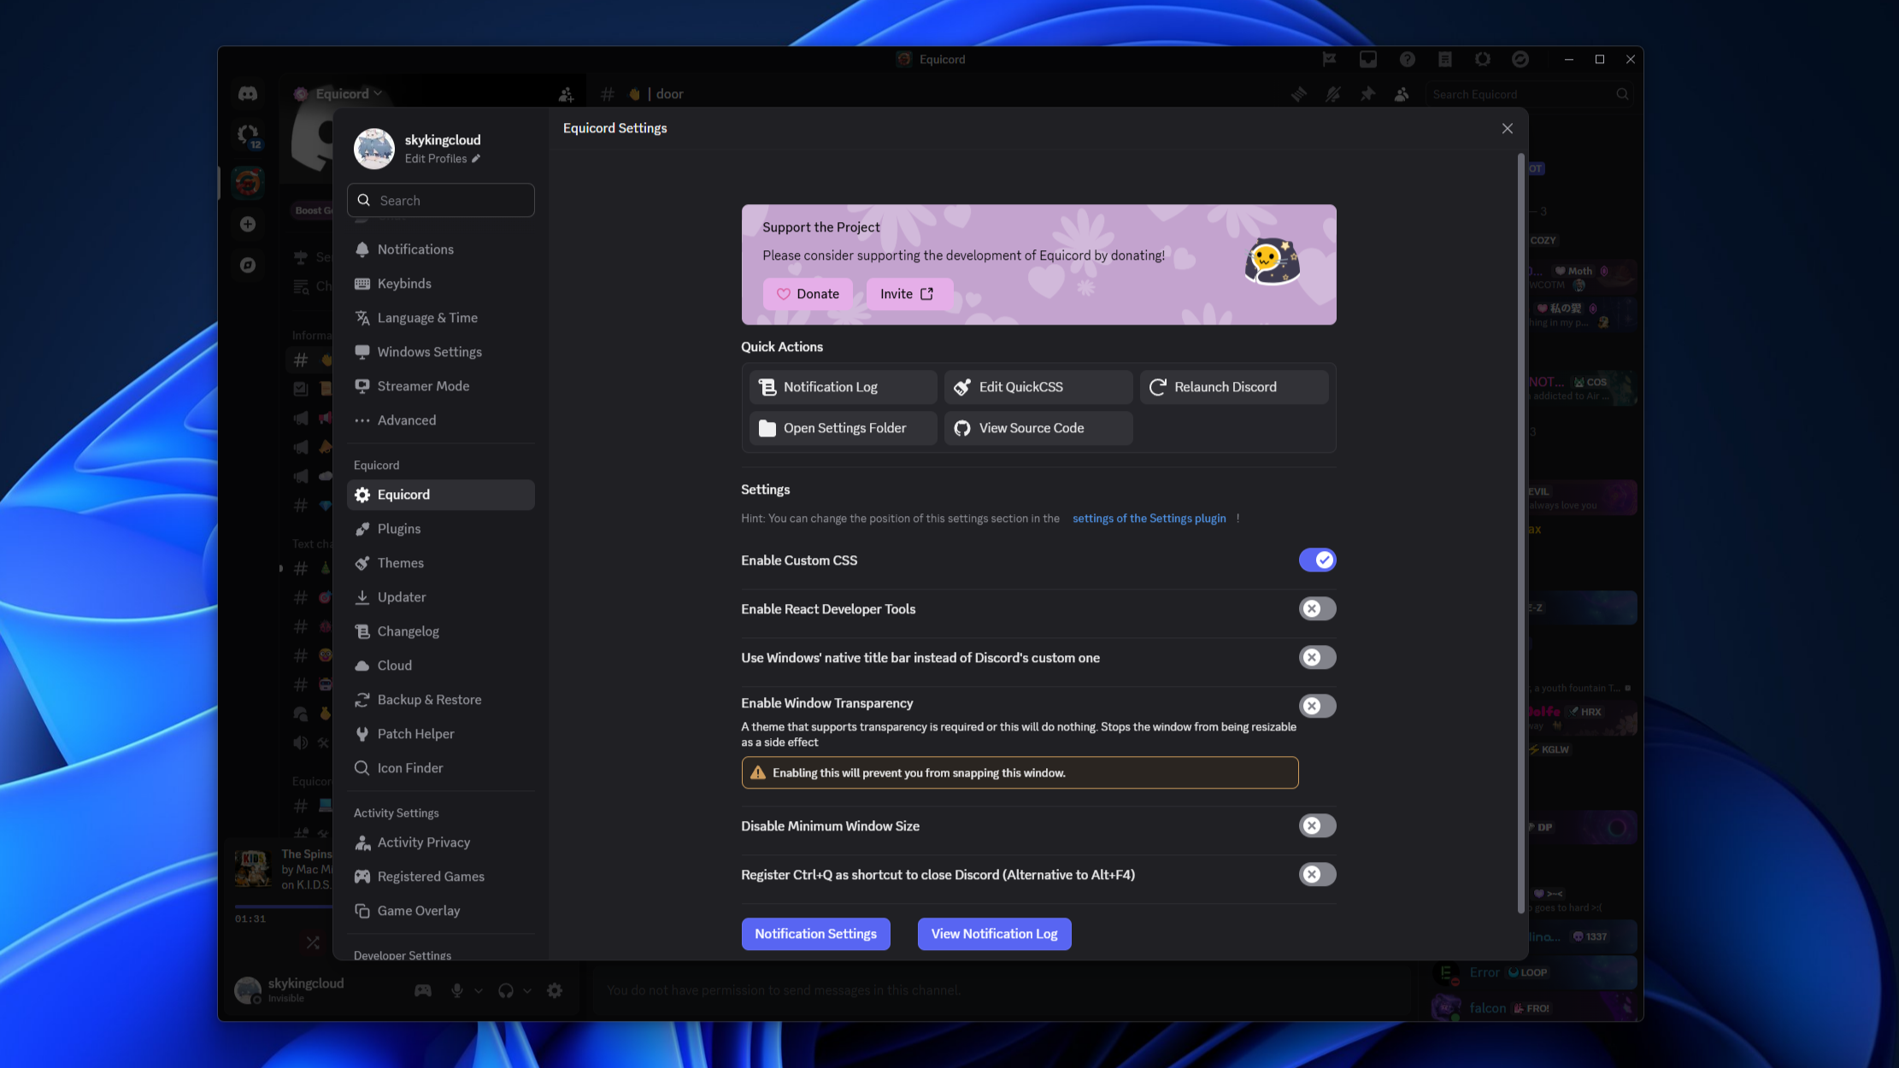The height and width of the screenshot is (1068, 1899).
Task: Click the Search field in settings sidebar
Action: 441,200
